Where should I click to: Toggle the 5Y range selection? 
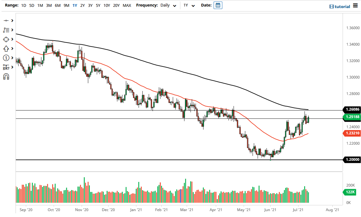[x=98, y=5]
